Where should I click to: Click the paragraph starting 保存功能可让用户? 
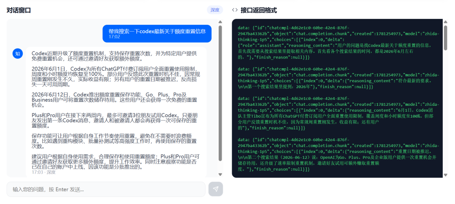(x=114, y=141)
